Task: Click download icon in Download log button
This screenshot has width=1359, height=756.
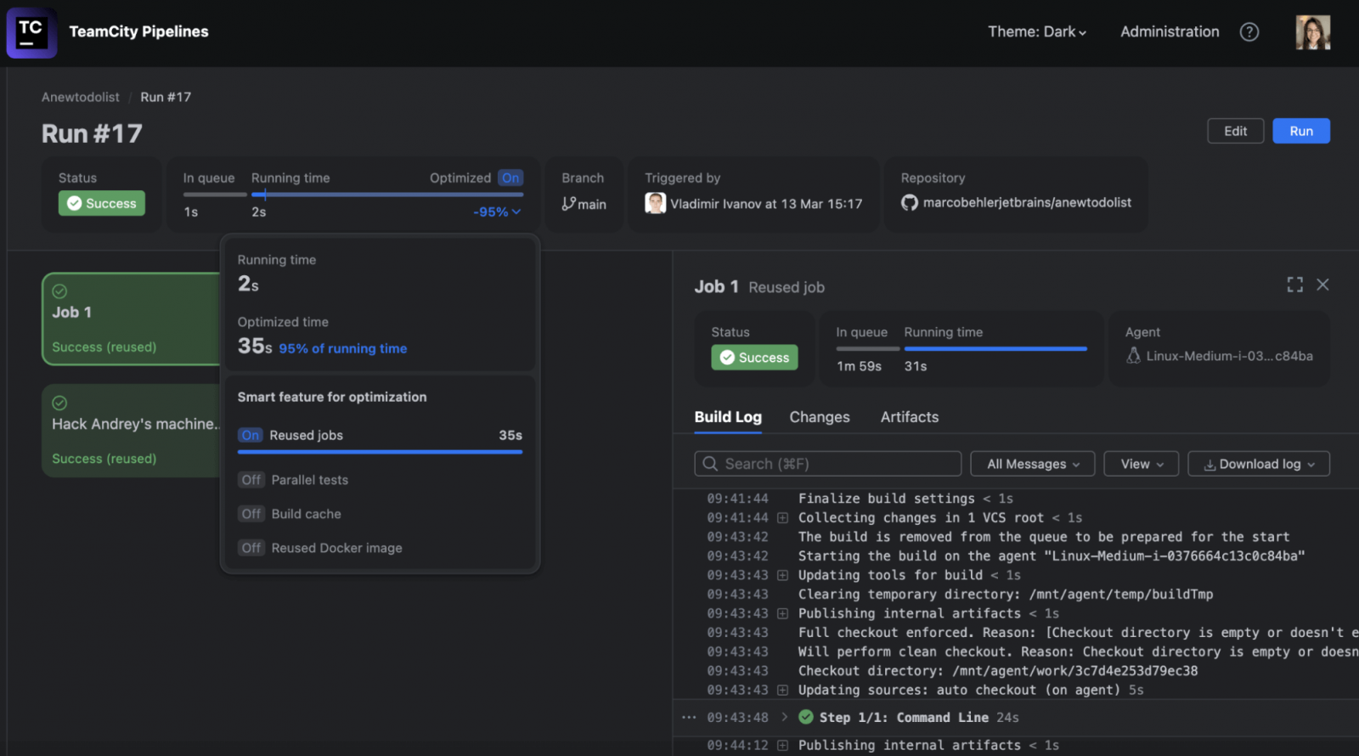Action: point(1210,465)
